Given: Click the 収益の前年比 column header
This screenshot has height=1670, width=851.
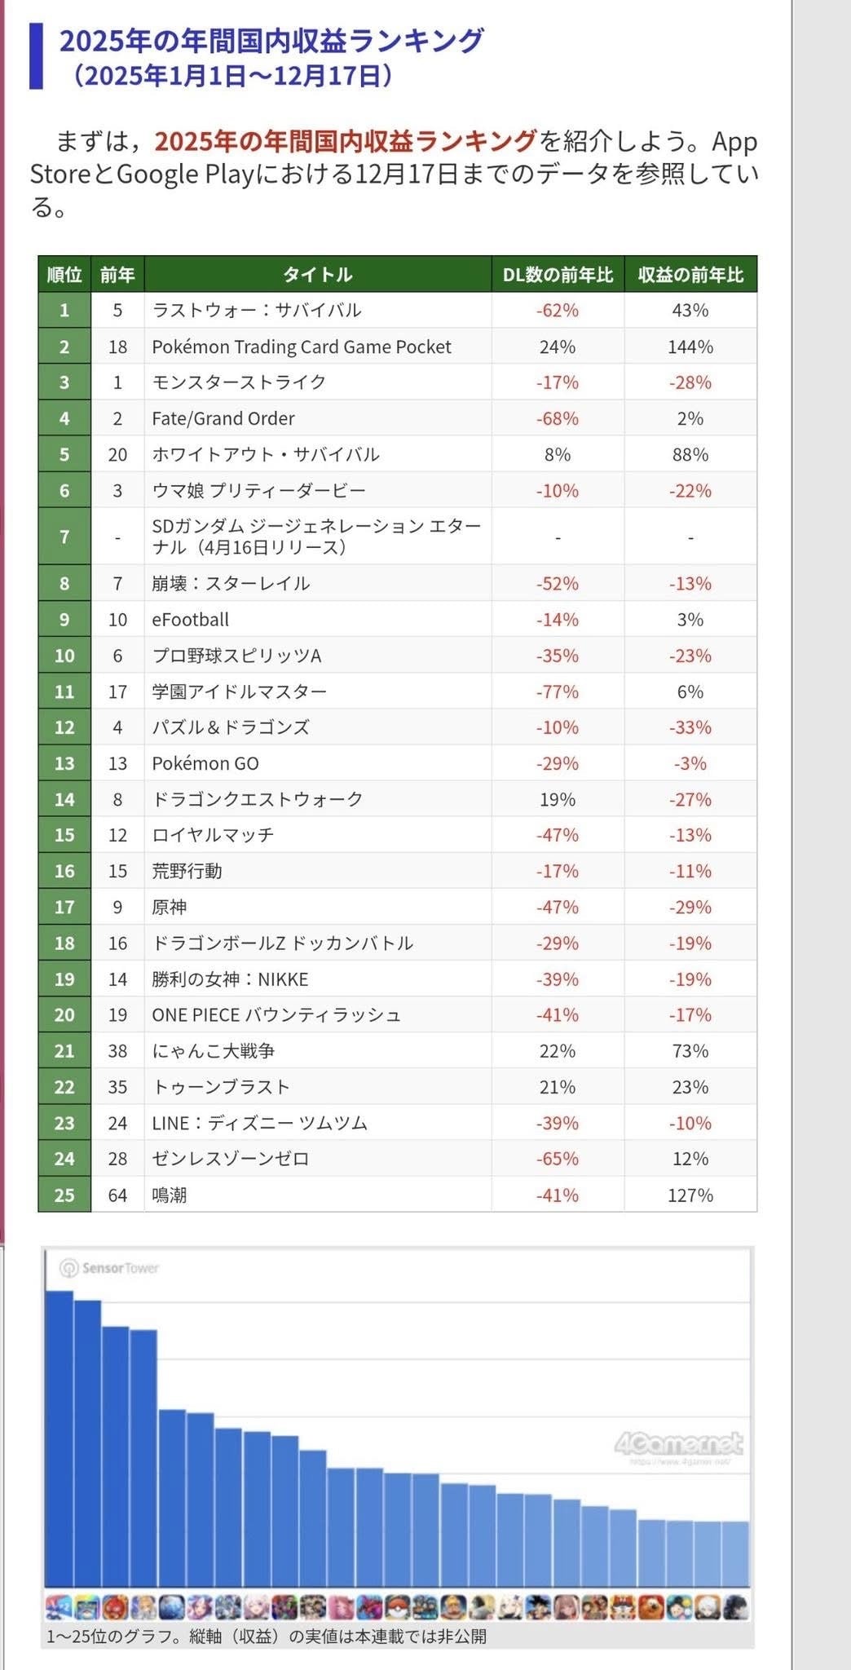Looking at the screenshot, I should pos(690,275).
